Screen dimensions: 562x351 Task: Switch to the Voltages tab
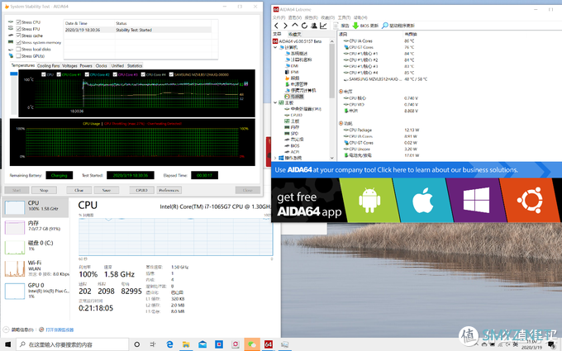pyautogui.click(x=69, y=66)
